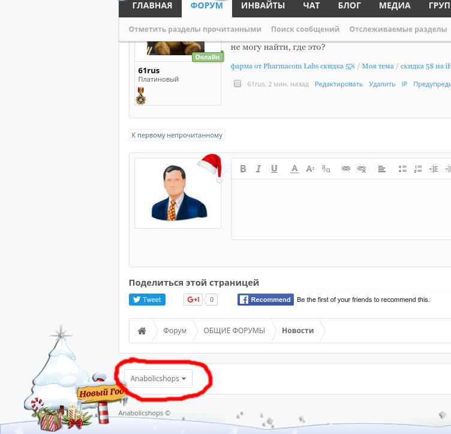Image resolution: width=451 pixels, height=434 pixels.
Task: Click the Facebook Recommend button
Action: [x=266, y=300]
